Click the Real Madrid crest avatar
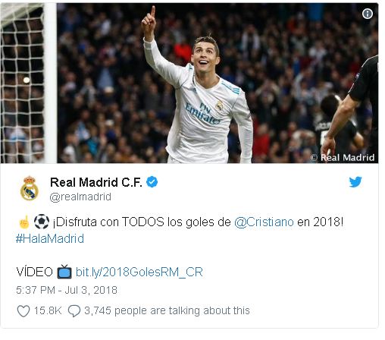The width and height of the screenshot is (385, 340). [x=30, y=188]
